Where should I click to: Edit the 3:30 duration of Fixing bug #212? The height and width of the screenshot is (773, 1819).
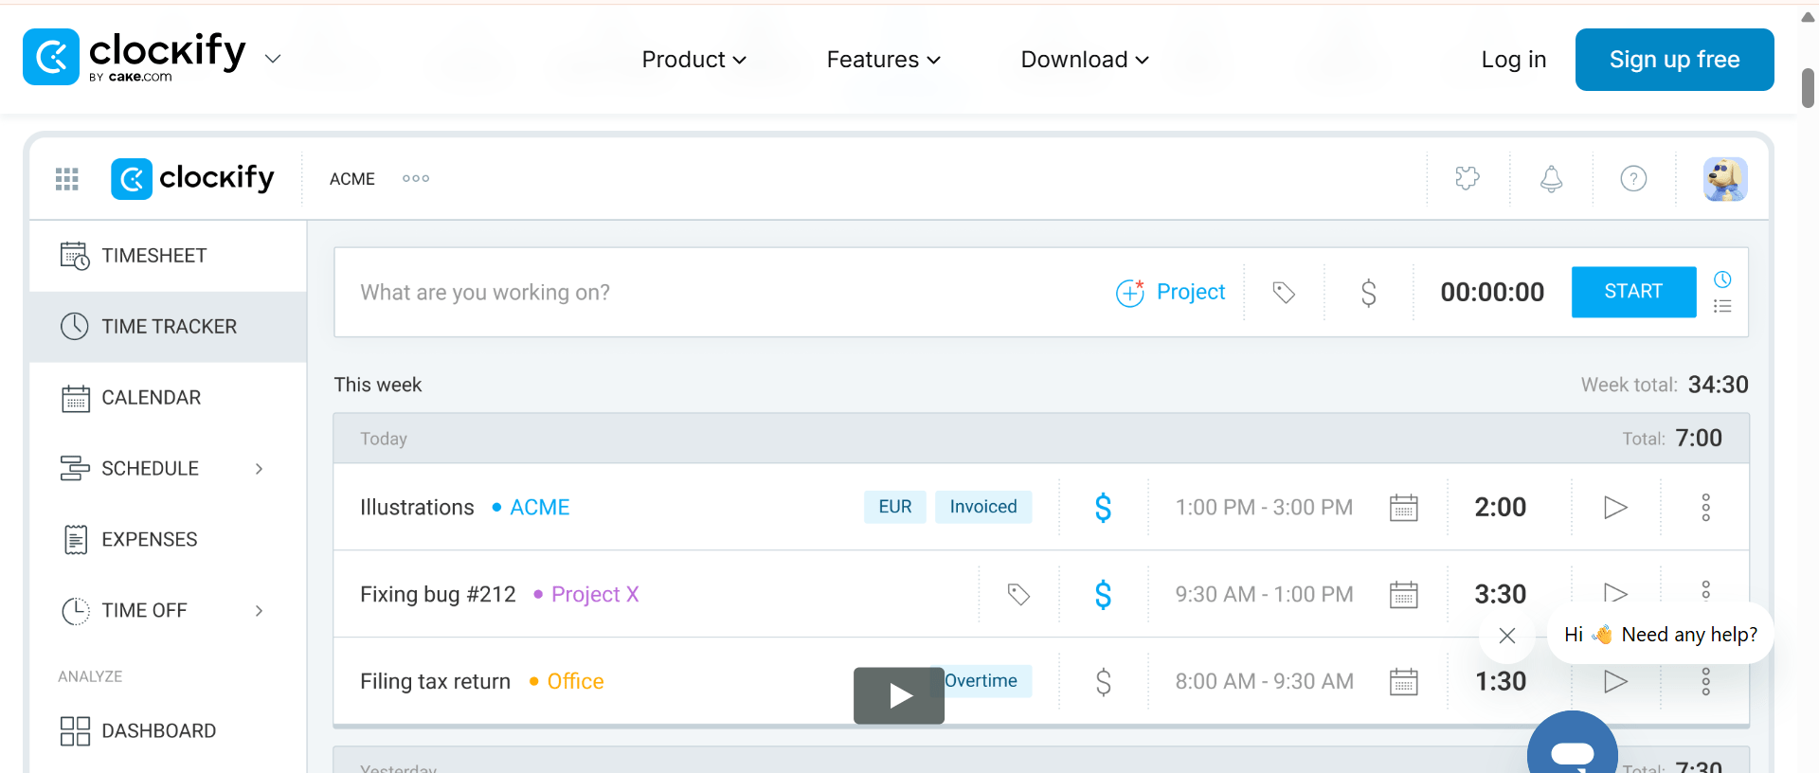point(1501,595)
